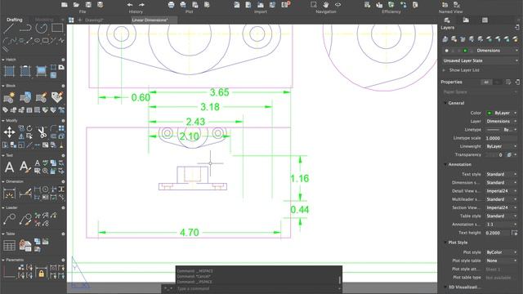Toggle the Block group settings dot
This screenshot has width=523, height=294.
coord(63,86)
